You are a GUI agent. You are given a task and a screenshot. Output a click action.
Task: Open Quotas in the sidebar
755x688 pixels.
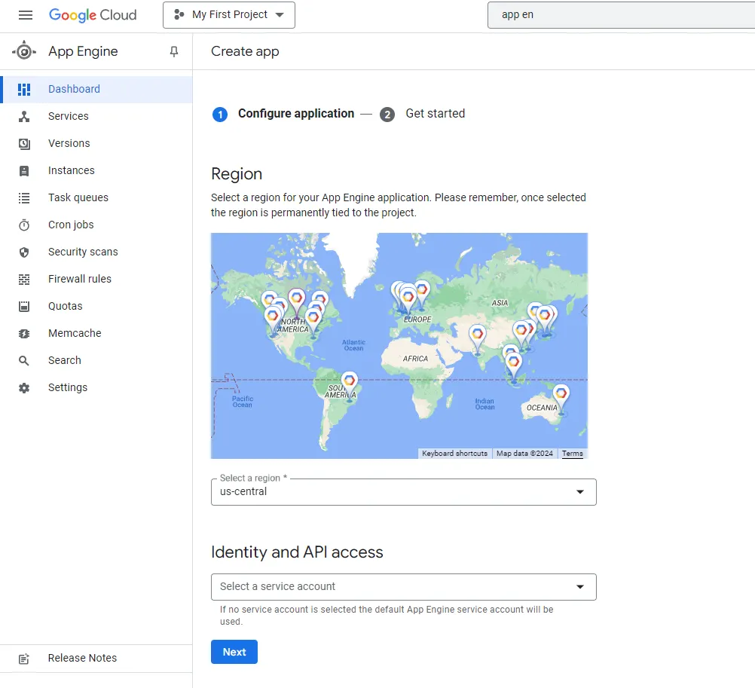pos(96,306)
